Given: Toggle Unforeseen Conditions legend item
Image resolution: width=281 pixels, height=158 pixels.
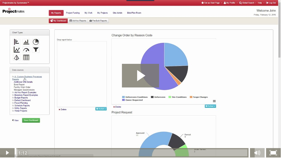Looking at the screenshot, I should 135,97.
